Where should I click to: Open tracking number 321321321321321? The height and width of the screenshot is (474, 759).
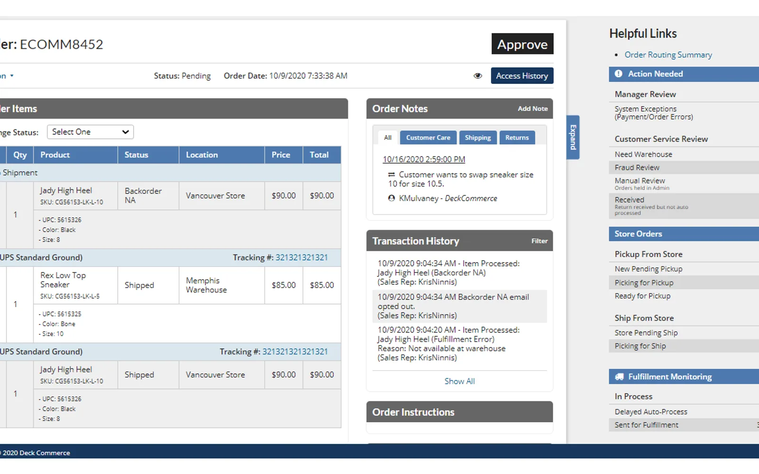295,352
